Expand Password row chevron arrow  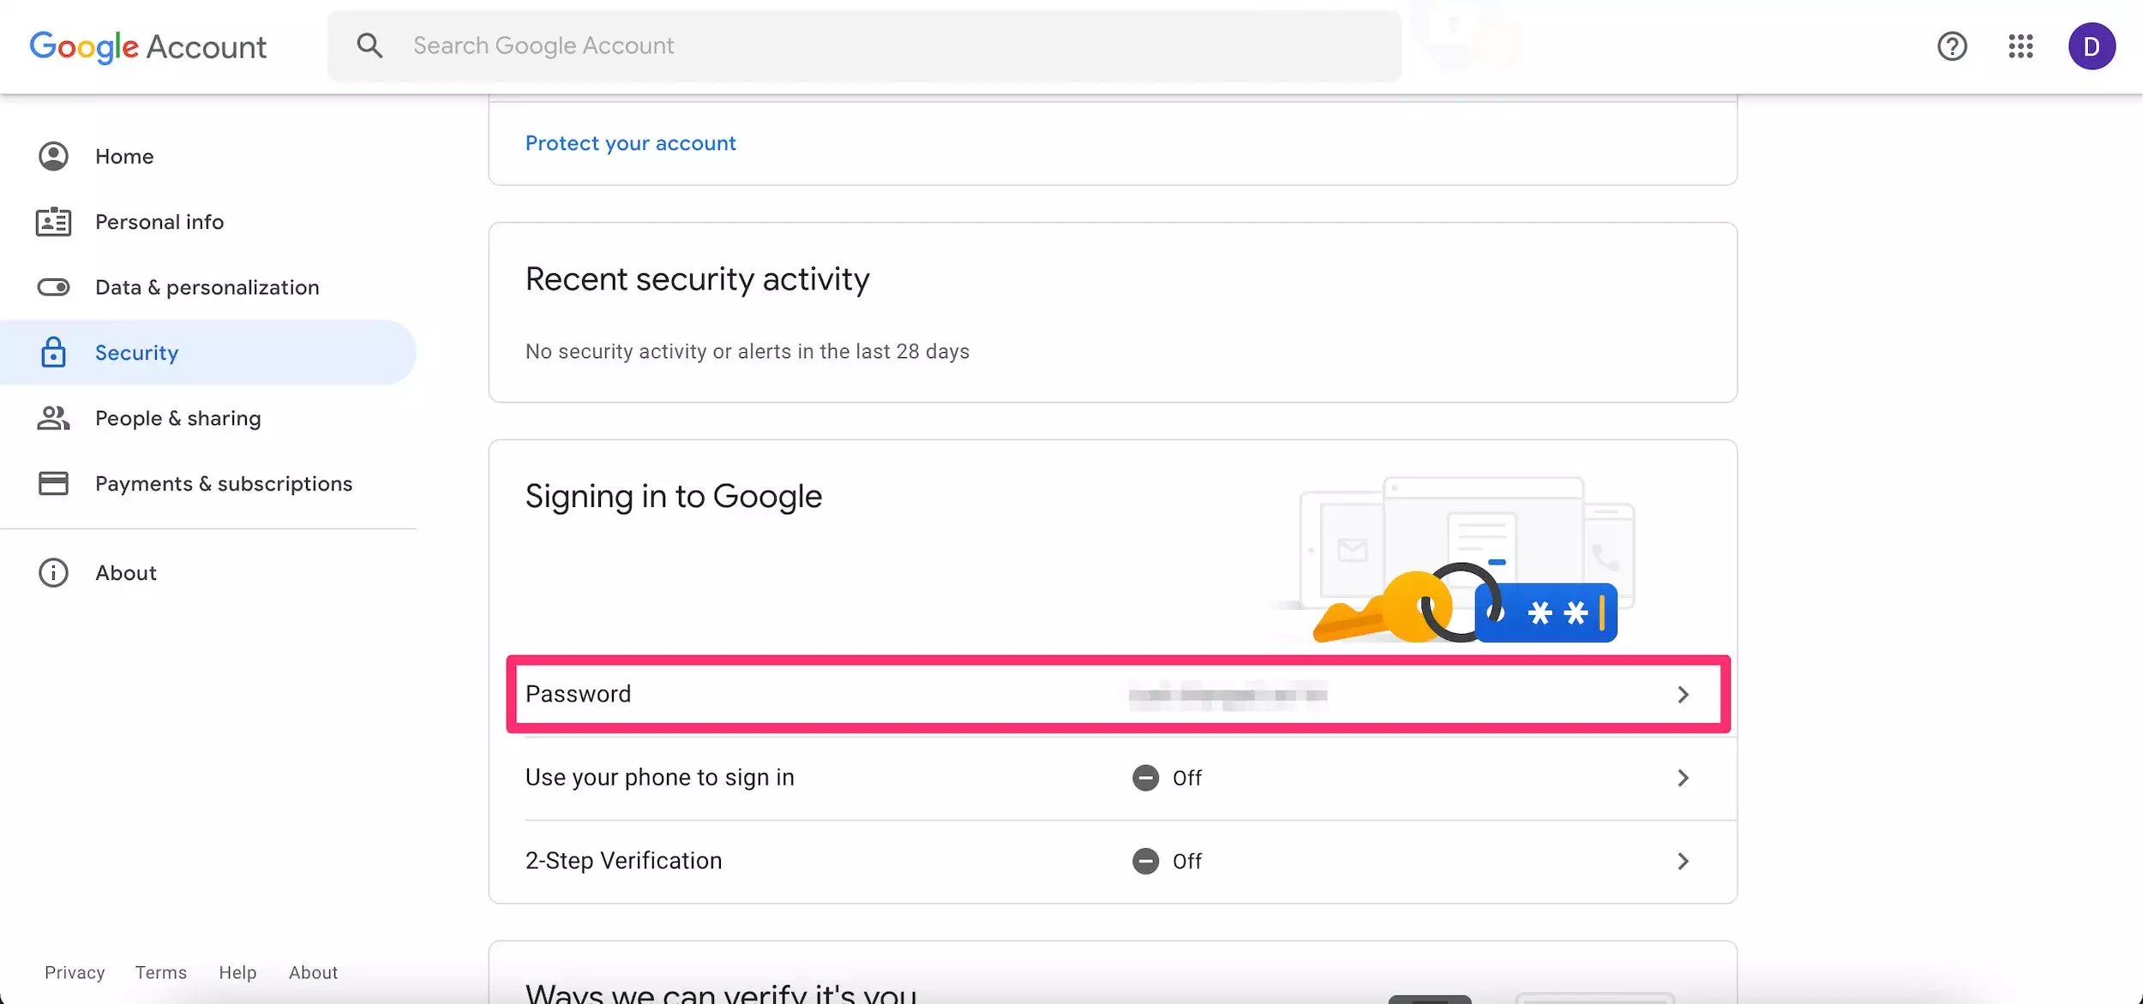[x=1682, y=695]
